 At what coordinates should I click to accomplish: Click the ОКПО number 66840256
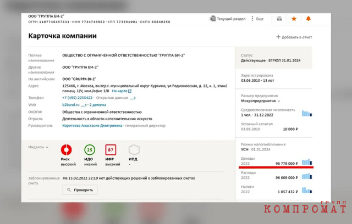pyautogui.click(x=161, y=22)
